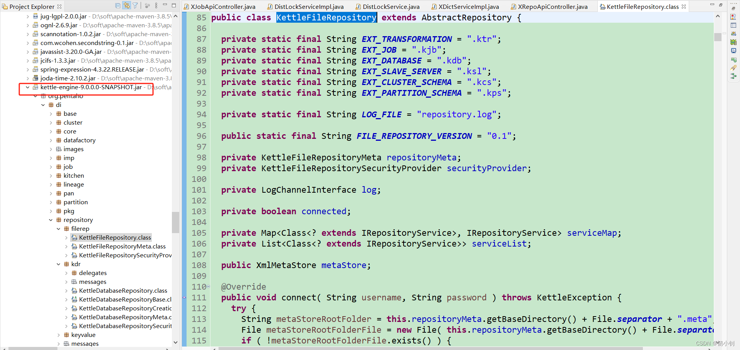Collapse the filerep package node
The height and width of the screenshot is (350, 740).
click(x=58, y=229)
